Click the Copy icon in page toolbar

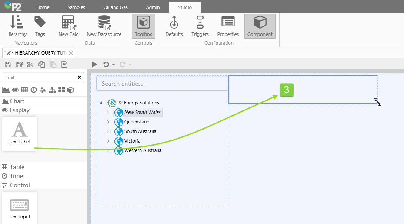coord(41,65)
